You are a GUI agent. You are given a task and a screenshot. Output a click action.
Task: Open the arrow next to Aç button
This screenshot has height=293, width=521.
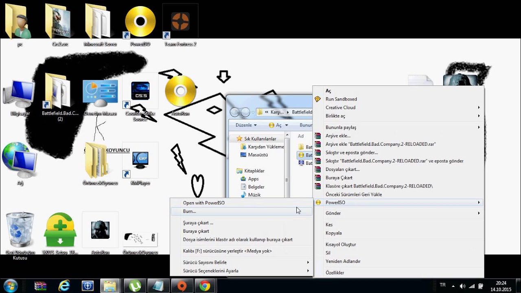(x=287, y=125)
